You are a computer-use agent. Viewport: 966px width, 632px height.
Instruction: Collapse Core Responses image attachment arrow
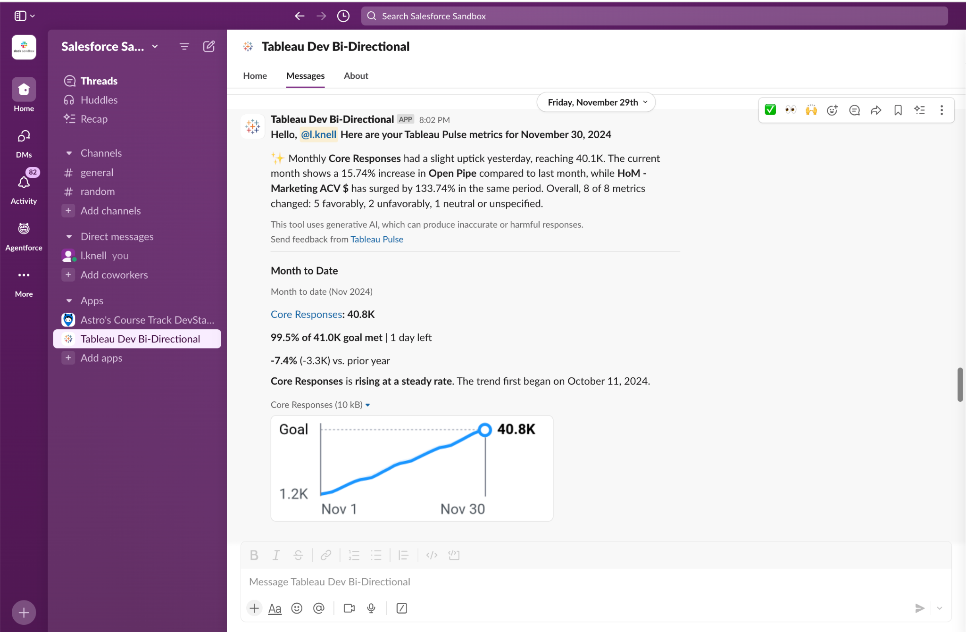(x=368, y=405)
